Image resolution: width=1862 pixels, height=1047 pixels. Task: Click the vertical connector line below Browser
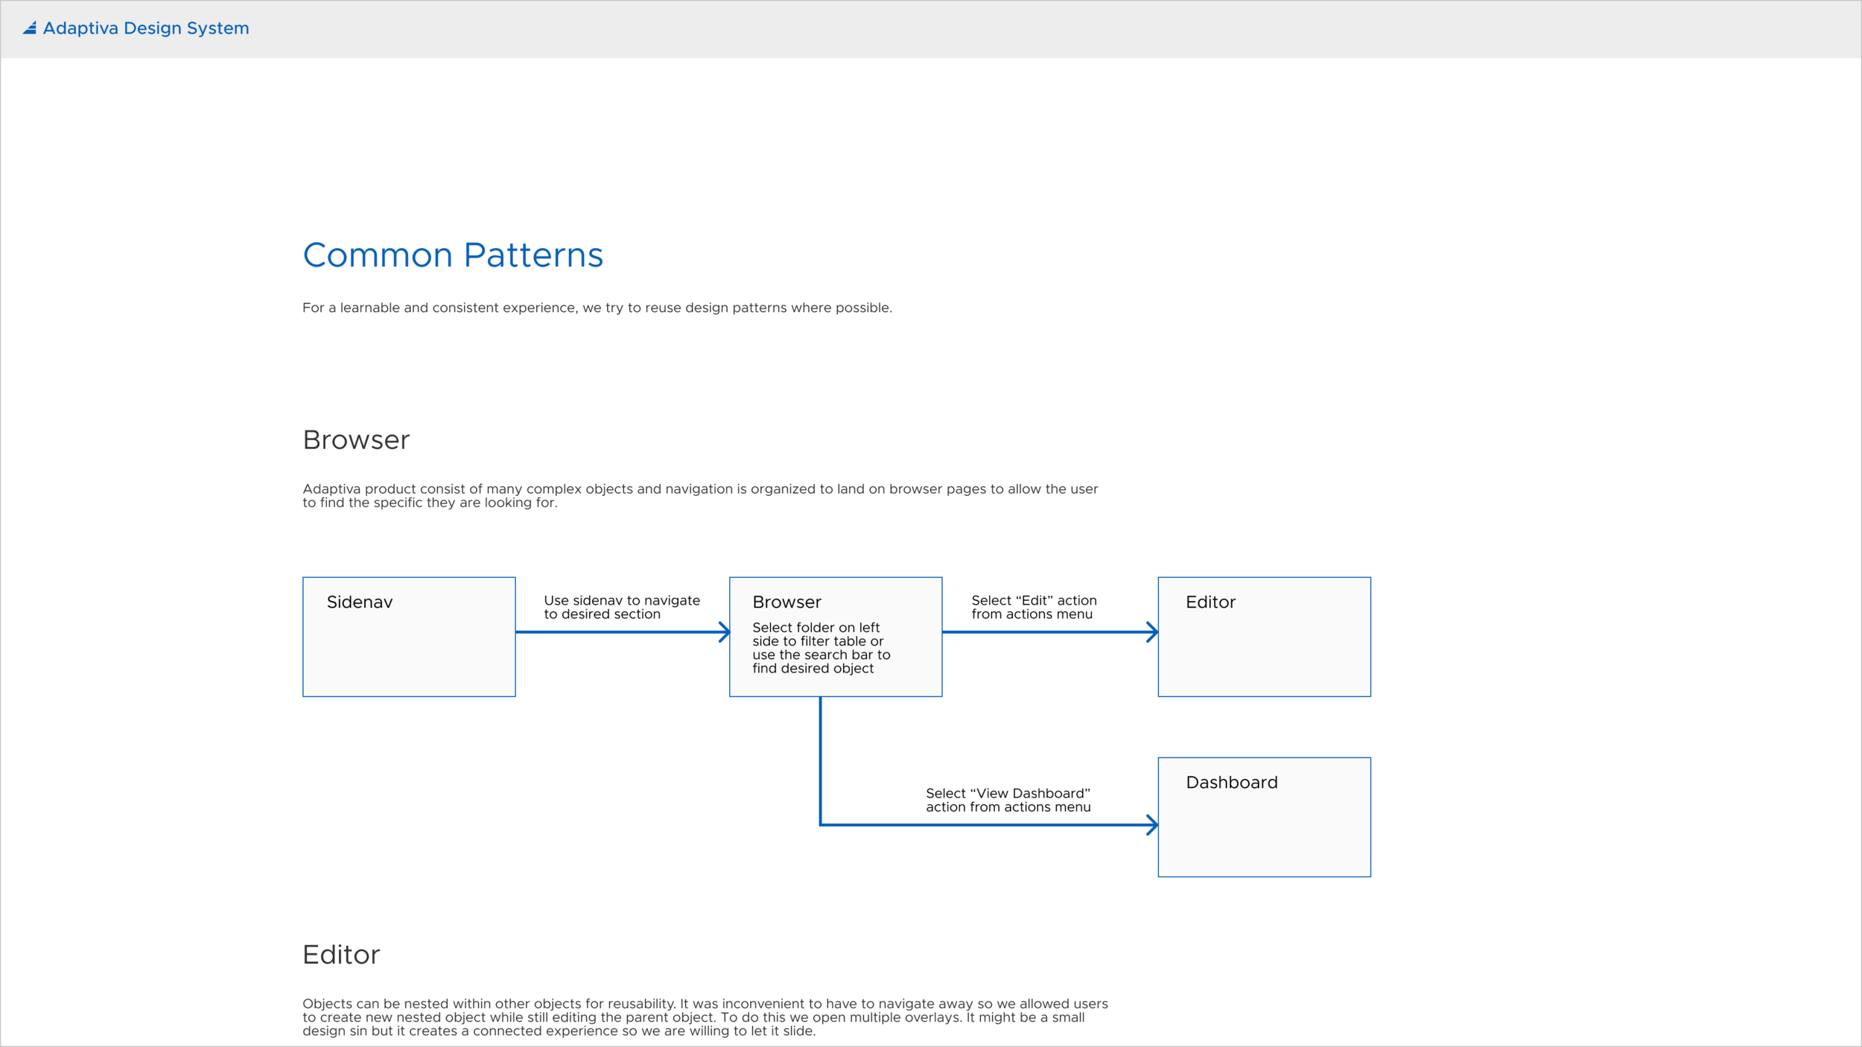820,760
